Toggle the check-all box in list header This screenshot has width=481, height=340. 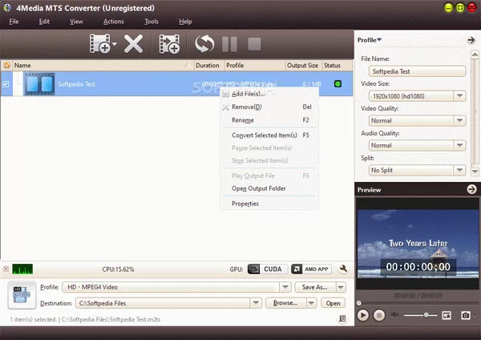pos(6,66)
